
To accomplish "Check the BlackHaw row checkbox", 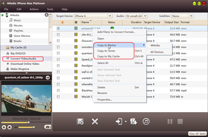I will (x=58, y=90).
